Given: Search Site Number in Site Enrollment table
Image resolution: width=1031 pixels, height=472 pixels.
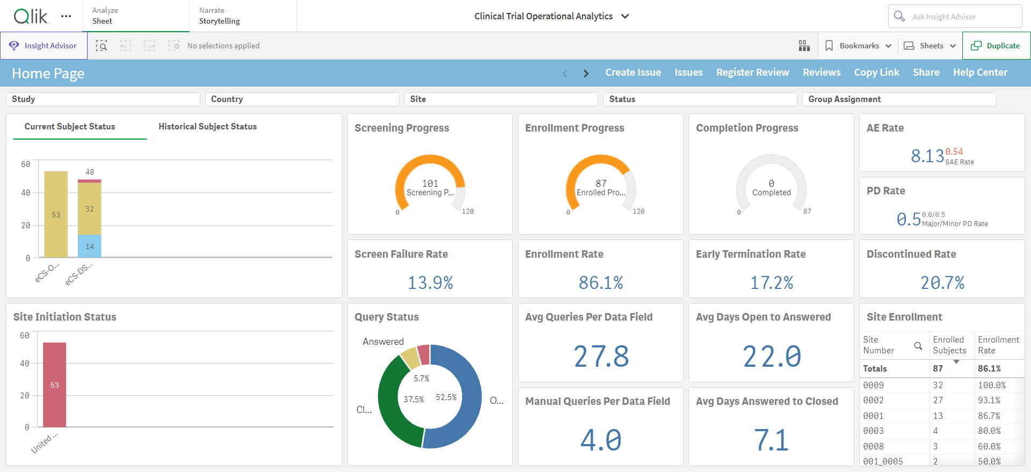Looking at the screenshot, I should point(918,346).
